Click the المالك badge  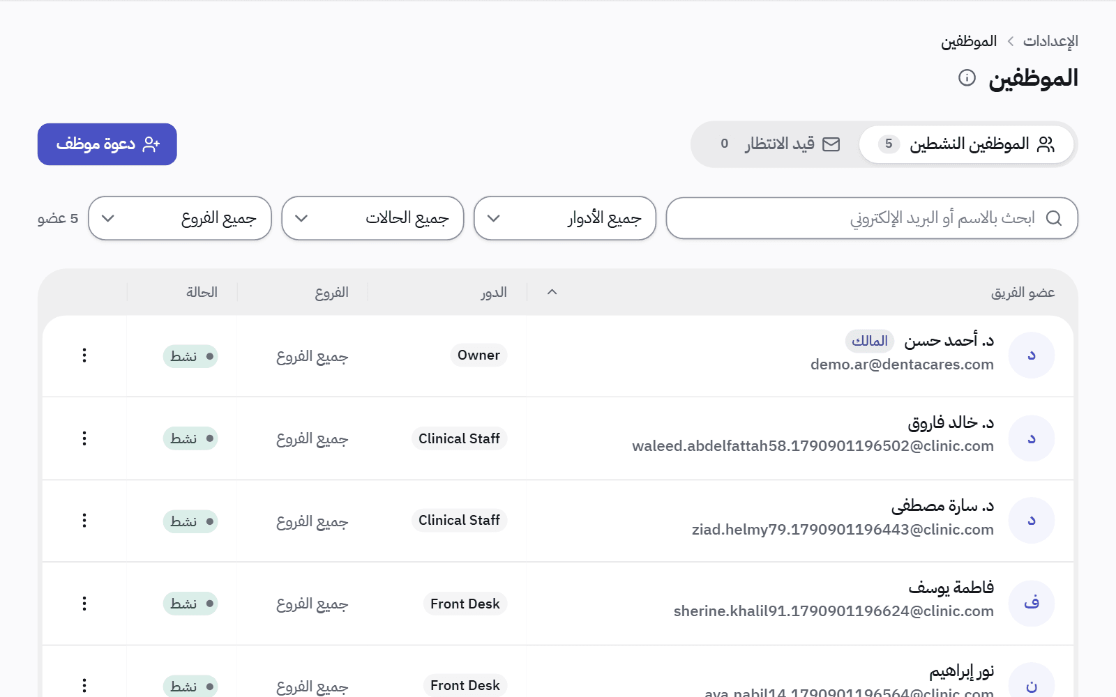point(870,341)
